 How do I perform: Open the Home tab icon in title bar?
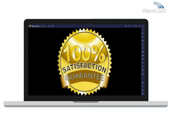49,26
